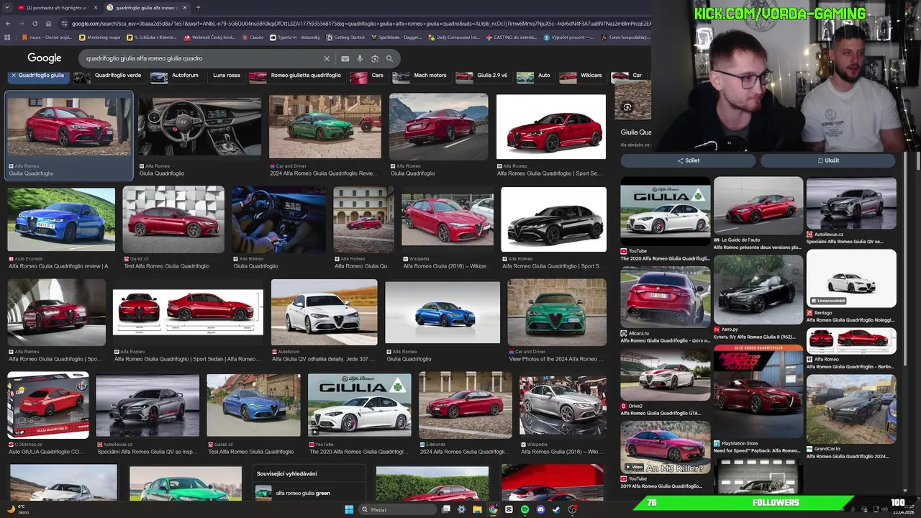Open the apps grid in bookmarks bar

(8, 37)
